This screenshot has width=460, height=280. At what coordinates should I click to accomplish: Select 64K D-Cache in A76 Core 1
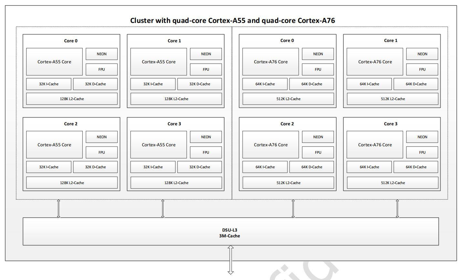[416, 84]
